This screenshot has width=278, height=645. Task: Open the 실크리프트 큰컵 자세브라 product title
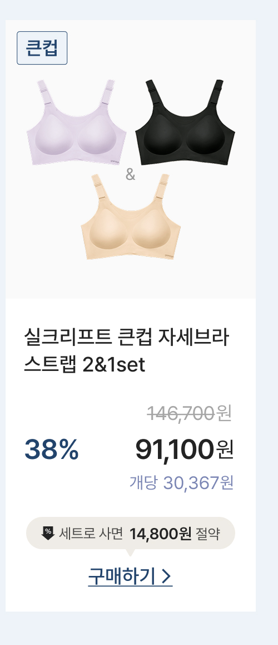pyautogui.click(x=126, y=338)
